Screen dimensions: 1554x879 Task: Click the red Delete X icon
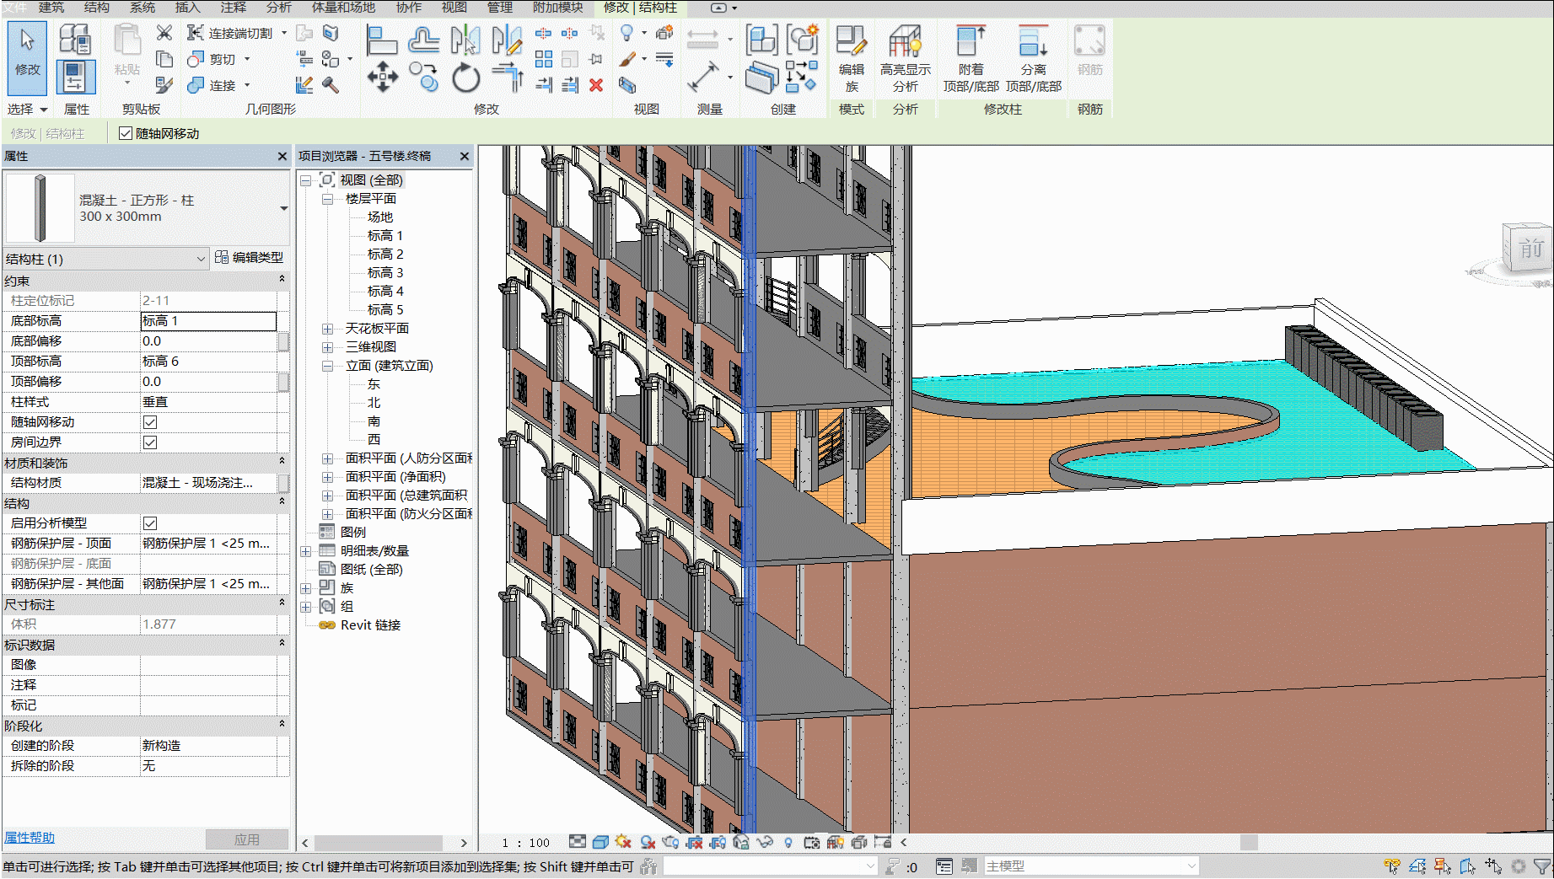pyautogui.click(x=596, y=84)
